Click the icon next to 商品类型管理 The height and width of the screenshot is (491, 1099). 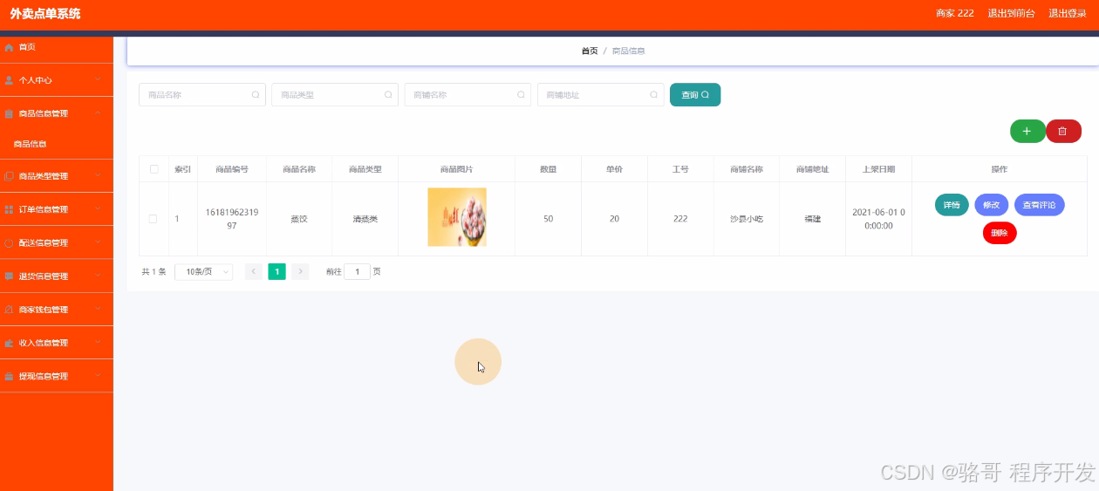coord(9,176)
